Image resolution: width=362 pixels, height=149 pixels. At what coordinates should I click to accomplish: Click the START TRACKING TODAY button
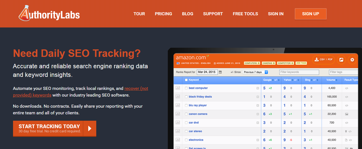[x=55, y=128]
